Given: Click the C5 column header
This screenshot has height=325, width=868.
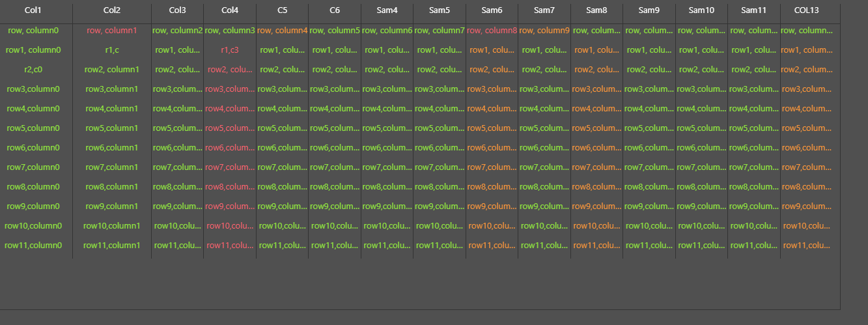Looking at the screenshot, I should click(282, 10).
